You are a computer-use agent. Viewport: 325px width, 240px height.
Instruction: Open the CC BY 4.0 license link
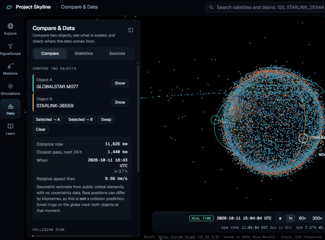pyautogui.click(x=209, y=237)
